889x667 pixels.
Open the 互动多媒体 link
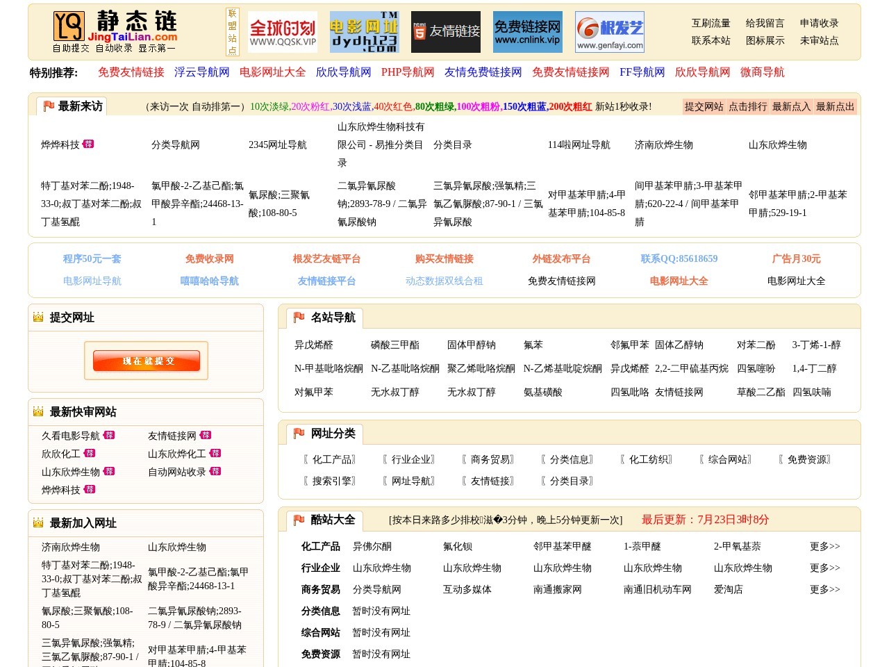coord(467,589)
